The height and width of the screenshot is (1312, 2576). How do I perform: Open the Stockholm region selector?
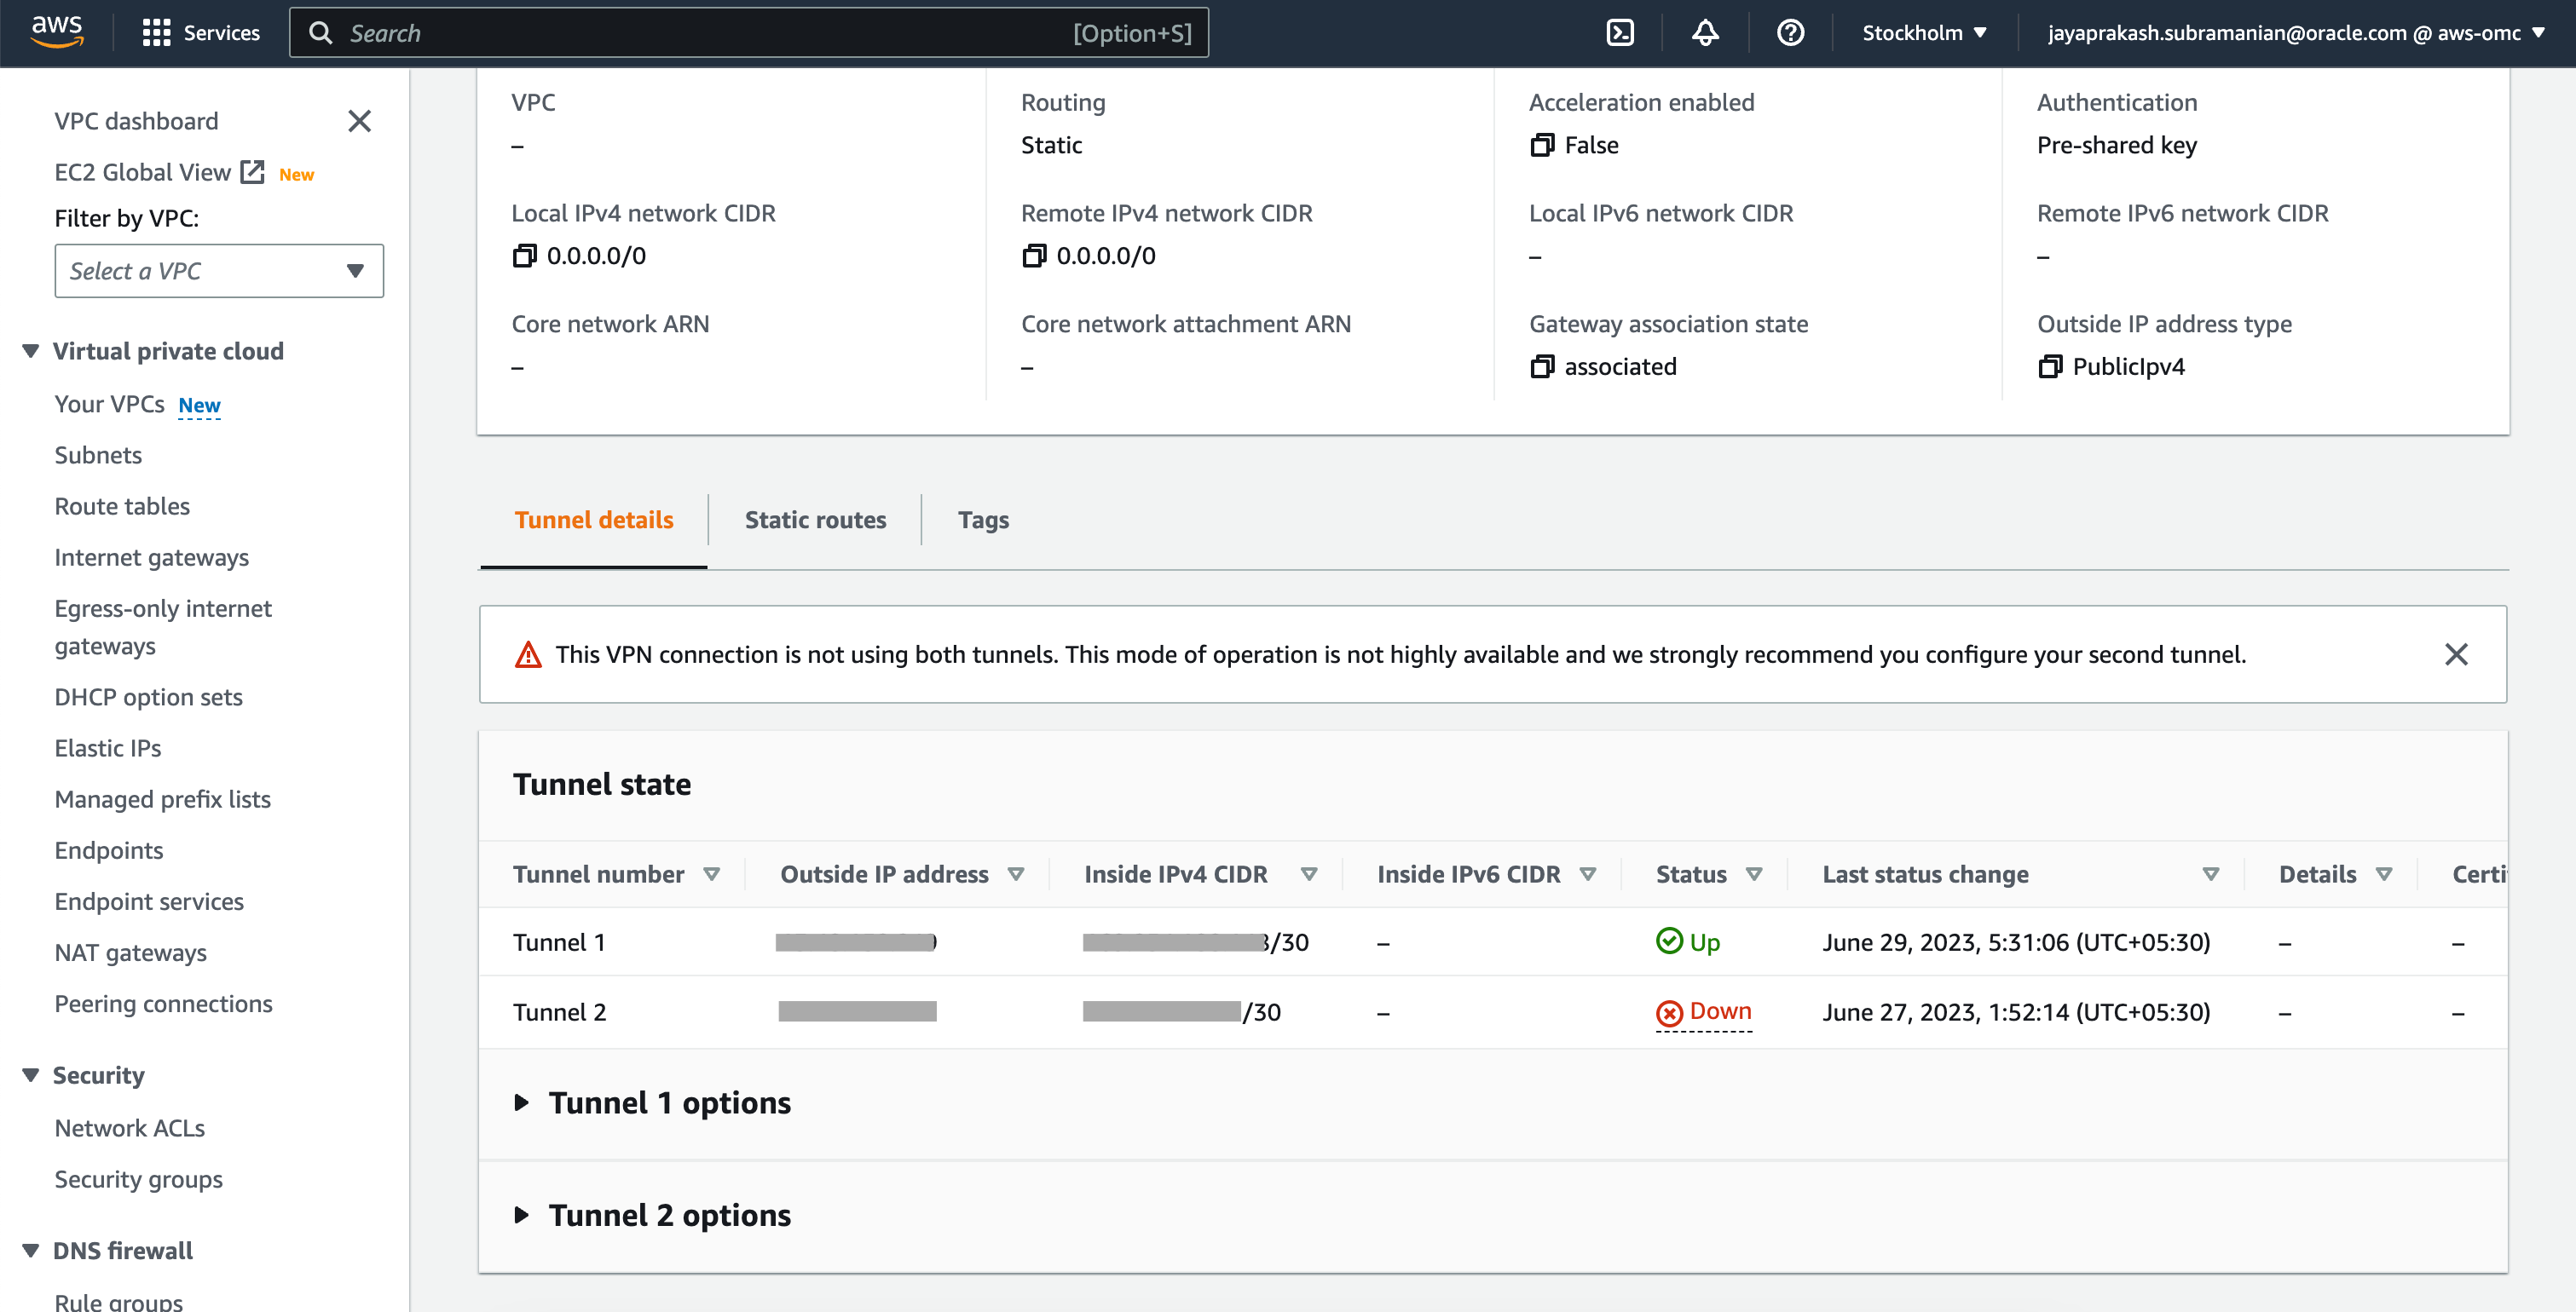click(1922, 32)
